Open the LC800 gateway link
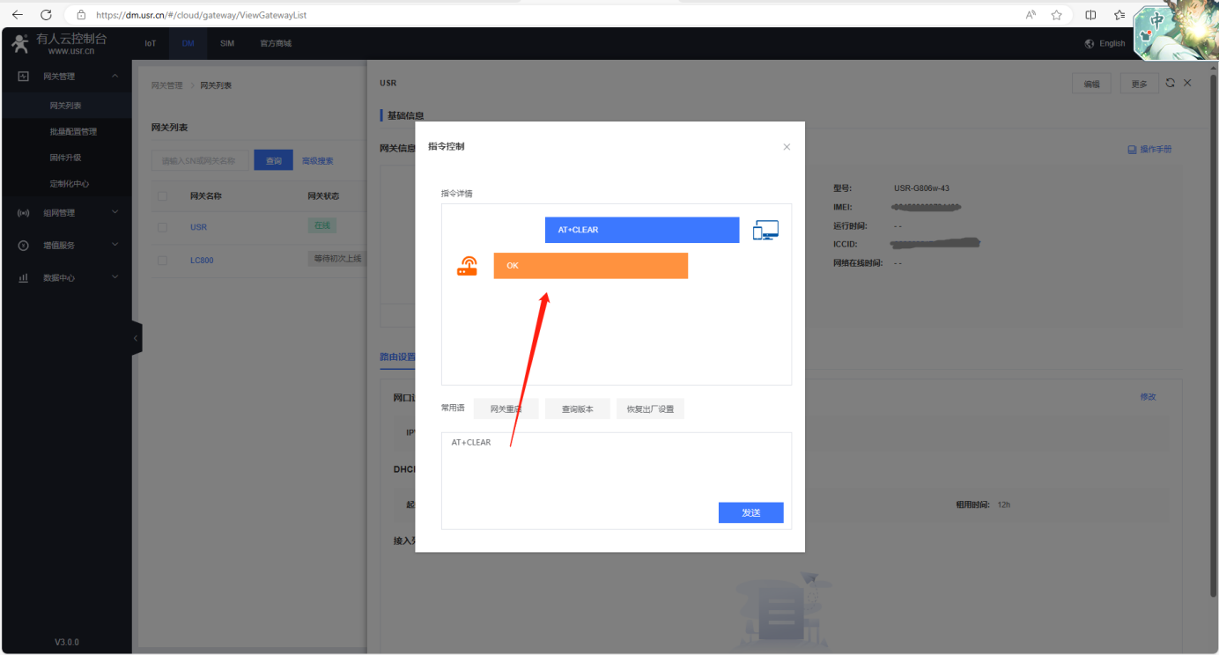The height and width of the screenshot is (655, 1219). pyautogui.click(x=202, y=261)
